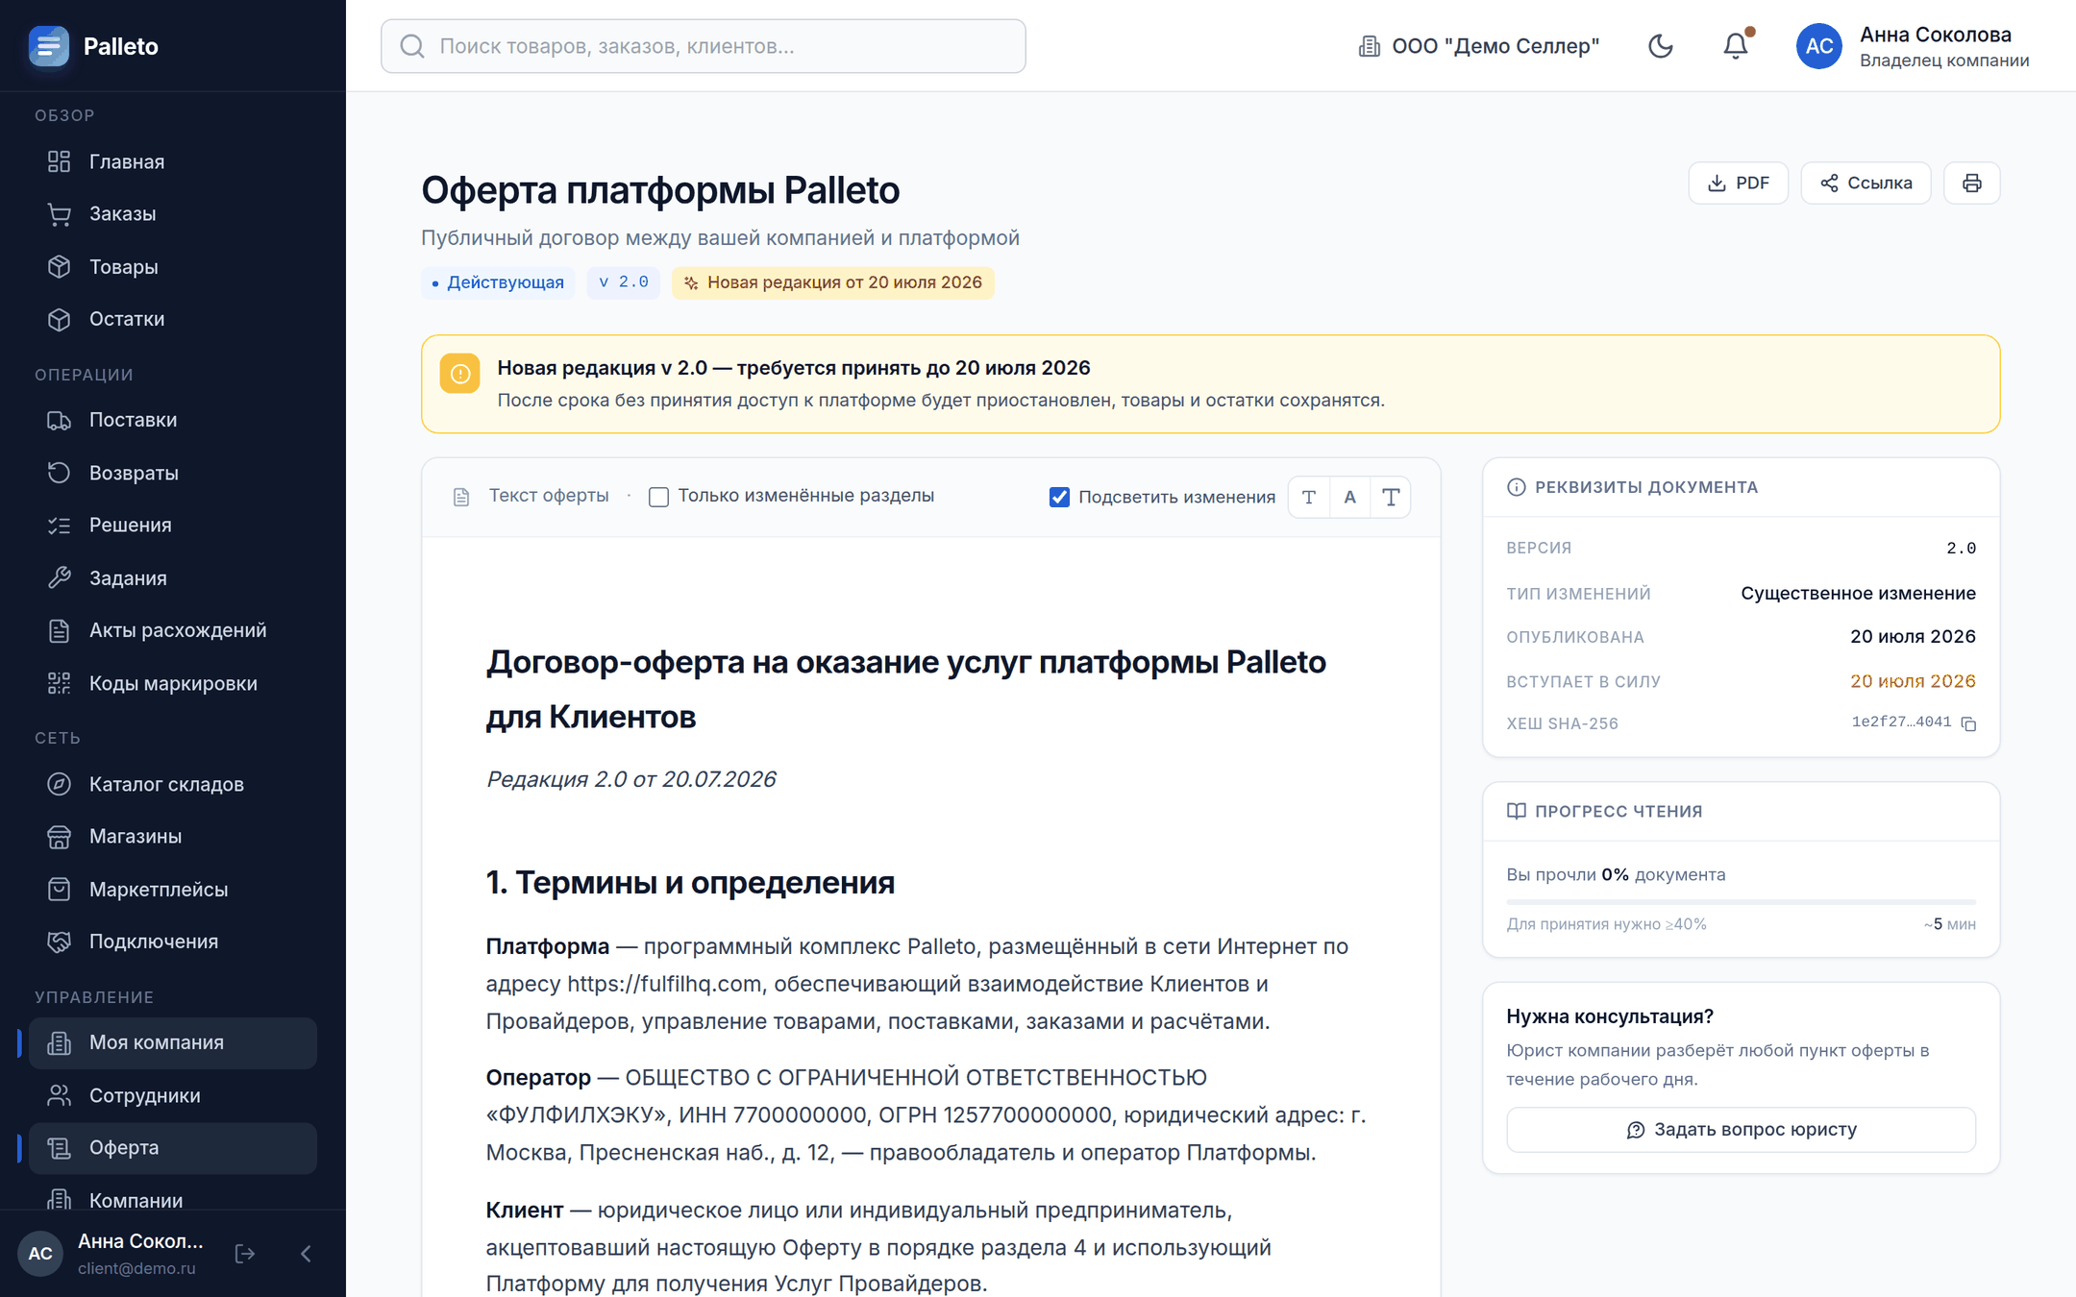Collapse the sidebar with chevron
2076x1297 pixels.
(x=306, y=1254)
